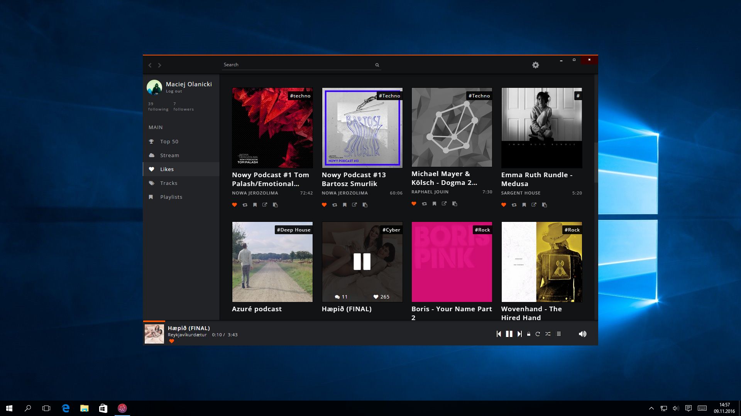This screenshot has height=416, width=741.
Task: Open Top 50 in the sidebar
Action: pyautogui.click(x=169, y=141)
